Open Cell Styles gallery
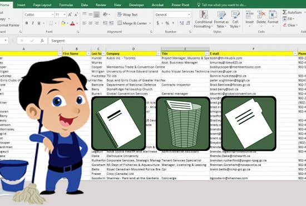 [235, 19]
